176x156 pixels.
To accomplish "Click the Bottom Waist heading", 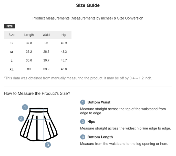I will pos(99,102).
